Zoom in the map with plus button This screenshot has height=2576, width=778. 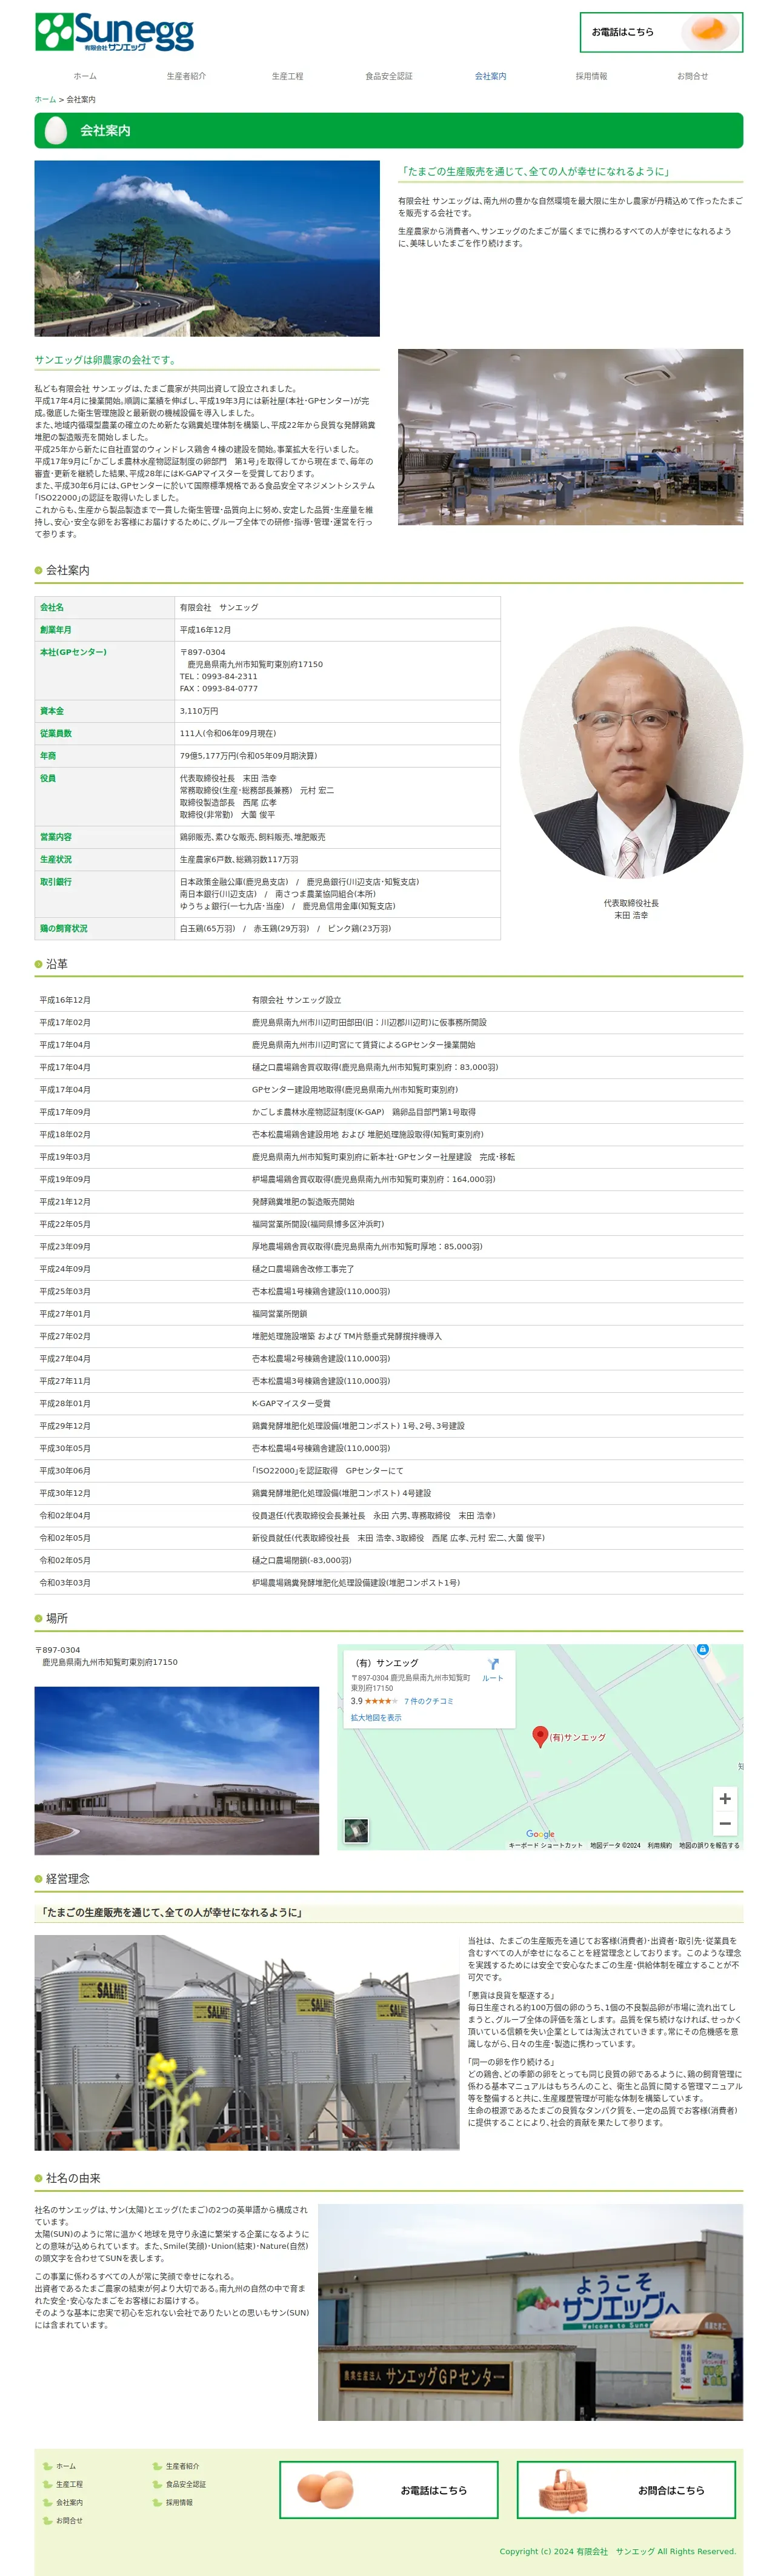tap(725, 1799)
